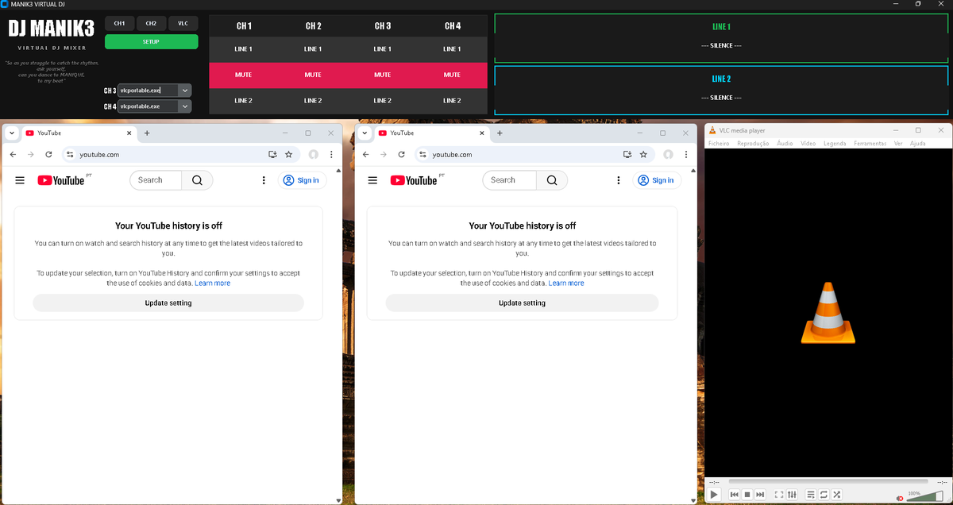
Task: Click search magnifier in left YouTube window
Action: pos(197,180)
